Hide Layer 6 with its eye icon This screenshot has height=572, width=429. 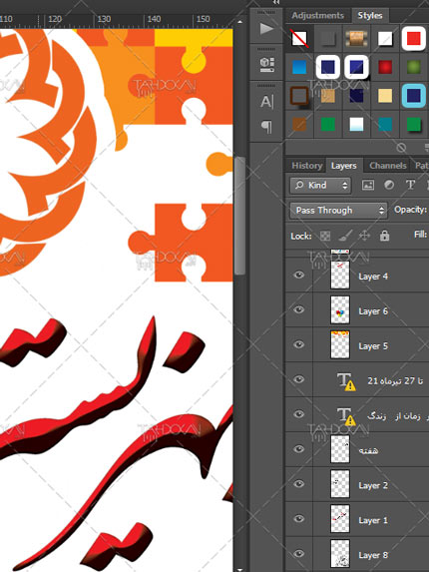[x=299, y=309]
